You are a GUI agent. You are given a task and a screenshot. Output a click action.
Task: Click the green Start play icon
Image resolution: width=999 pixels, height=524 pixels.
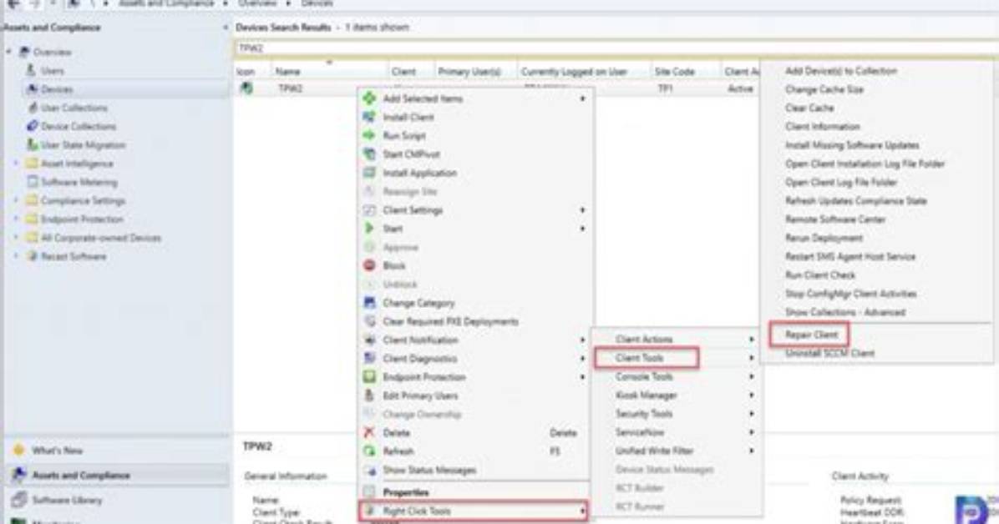click(369, 228)
